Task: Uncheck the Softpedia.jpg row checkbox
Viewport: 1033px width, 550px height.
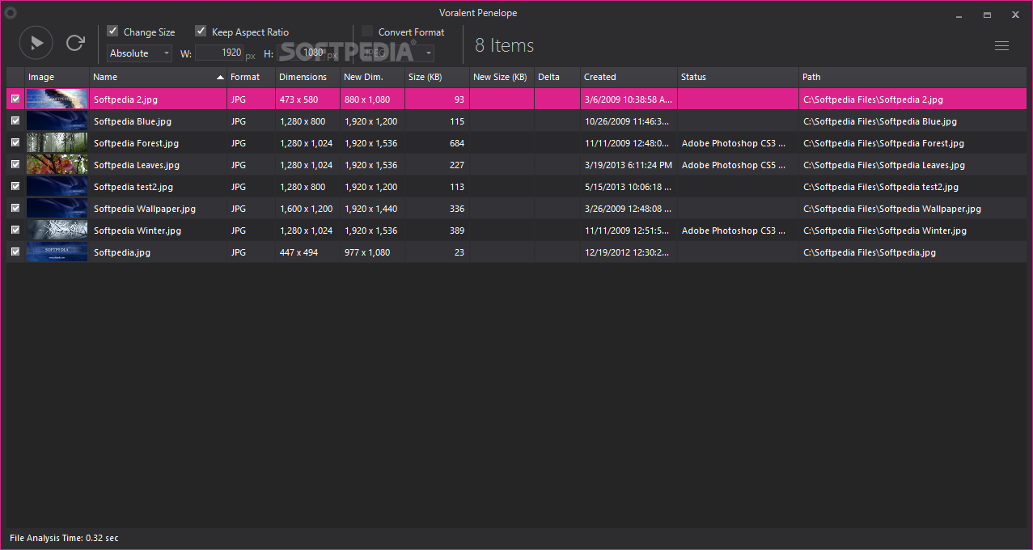Action: coord(15,252)
